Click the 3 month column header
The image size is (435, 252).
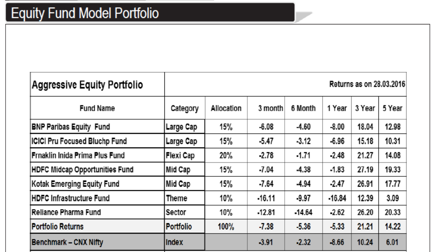pos(270,108)
